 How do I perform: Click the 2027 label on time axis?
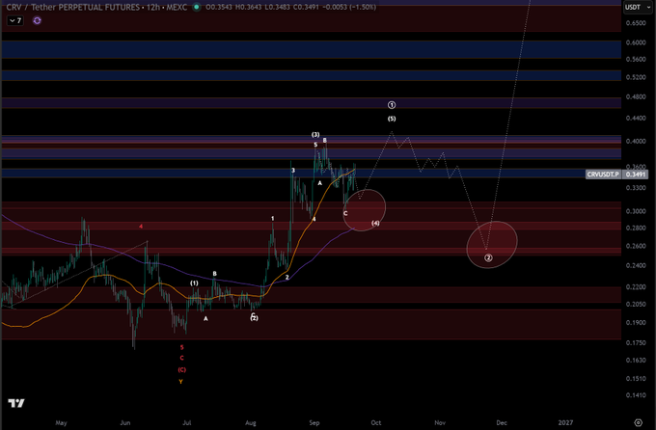point(565,422)
